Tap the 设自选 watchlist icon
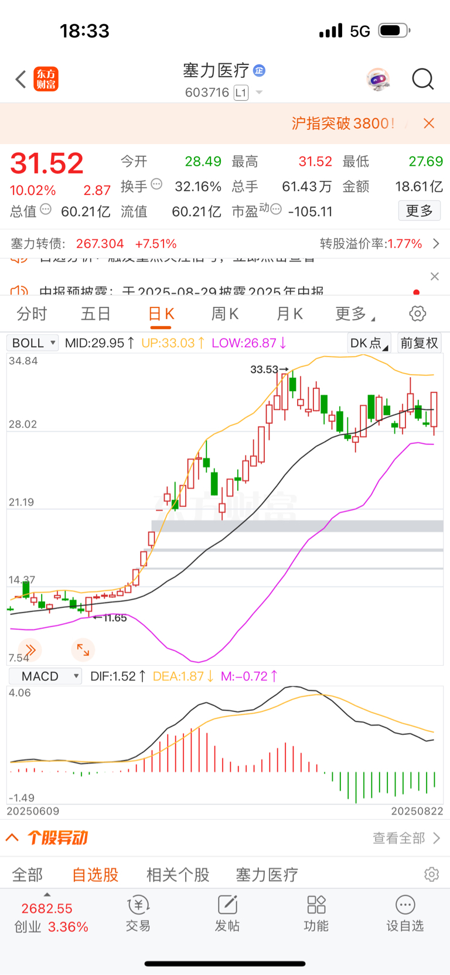Viewport: 450px width, 975px height. pos(405,914)
